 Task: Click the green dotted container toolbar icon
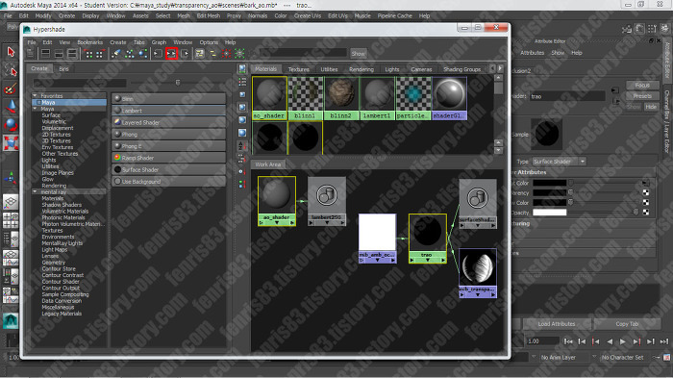239,54
